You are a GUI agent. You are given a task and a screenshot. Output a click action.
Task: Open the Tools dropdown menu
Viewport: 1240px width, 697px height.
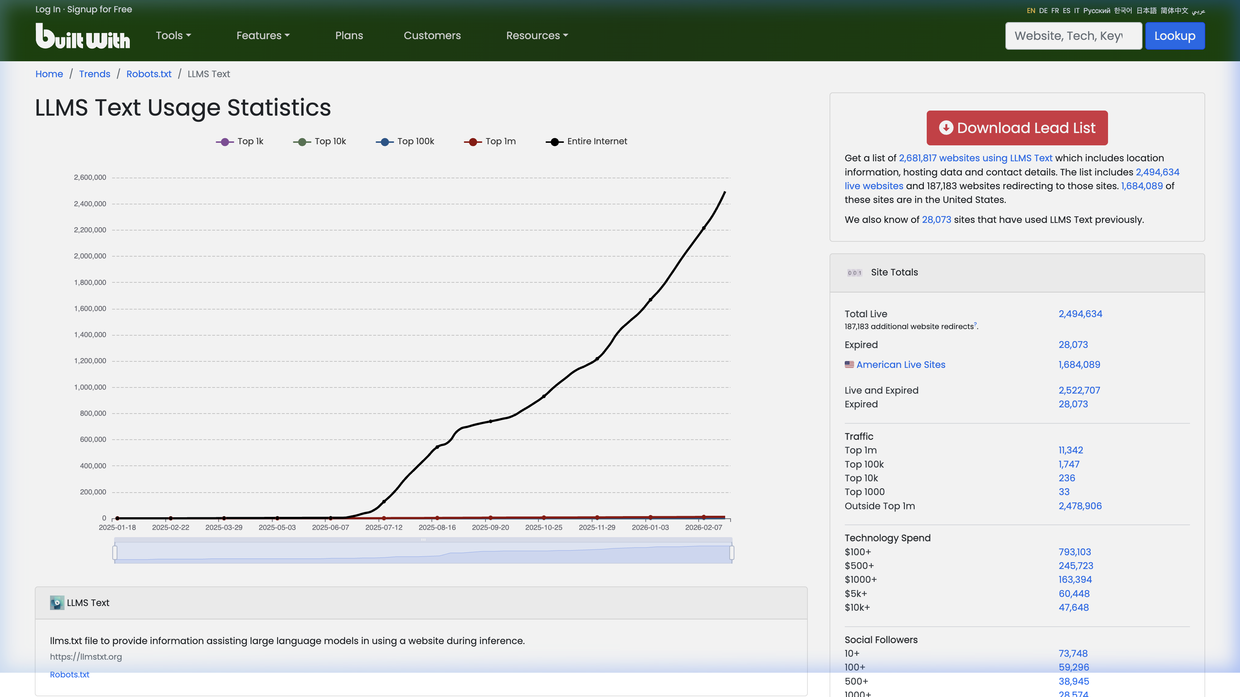[x=173, y=36]
